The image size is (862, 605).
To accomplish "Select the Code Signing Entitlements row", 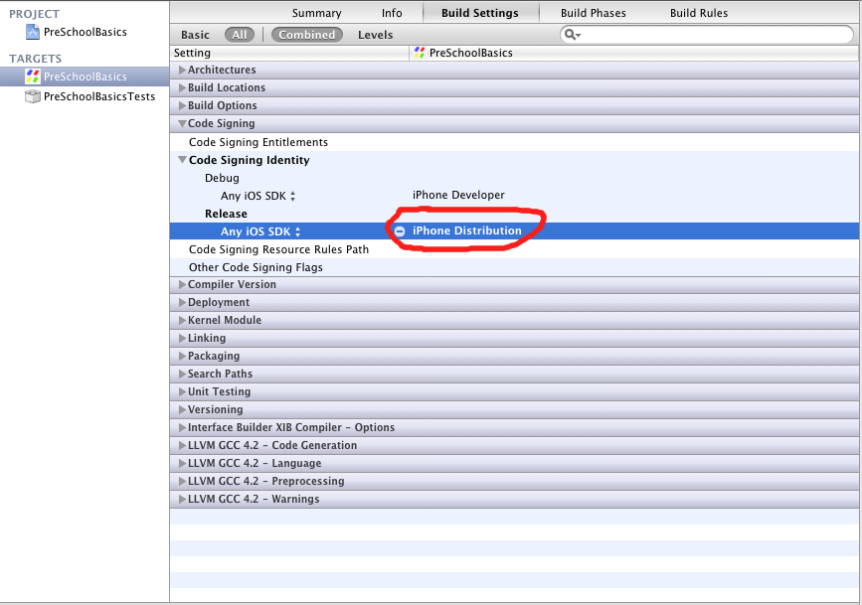I will click(258, 142).
